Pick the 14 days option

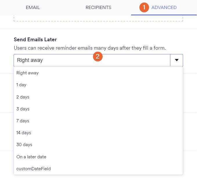point(24,133)
